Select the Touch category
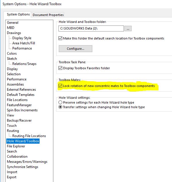The image size is (172, 182). 12,126
